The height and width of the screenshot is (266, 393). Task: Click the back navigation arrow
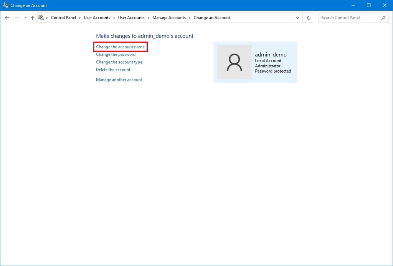(x=7, y=17)
